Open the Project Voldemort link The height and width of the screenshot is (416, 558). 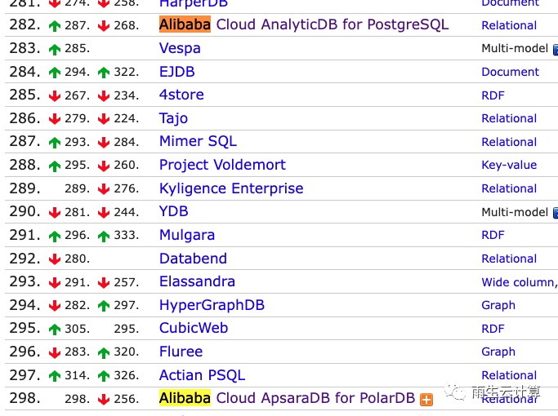point(222,165)
